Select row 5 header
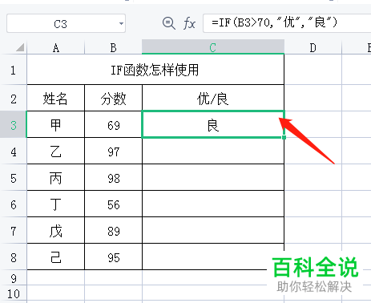This screenshot has height=303, width=371. click(13, 177)
